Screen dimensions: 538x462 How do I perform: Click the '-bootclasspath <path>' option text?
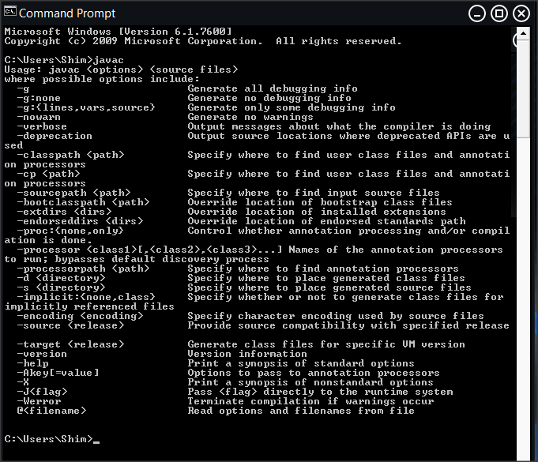83,202
